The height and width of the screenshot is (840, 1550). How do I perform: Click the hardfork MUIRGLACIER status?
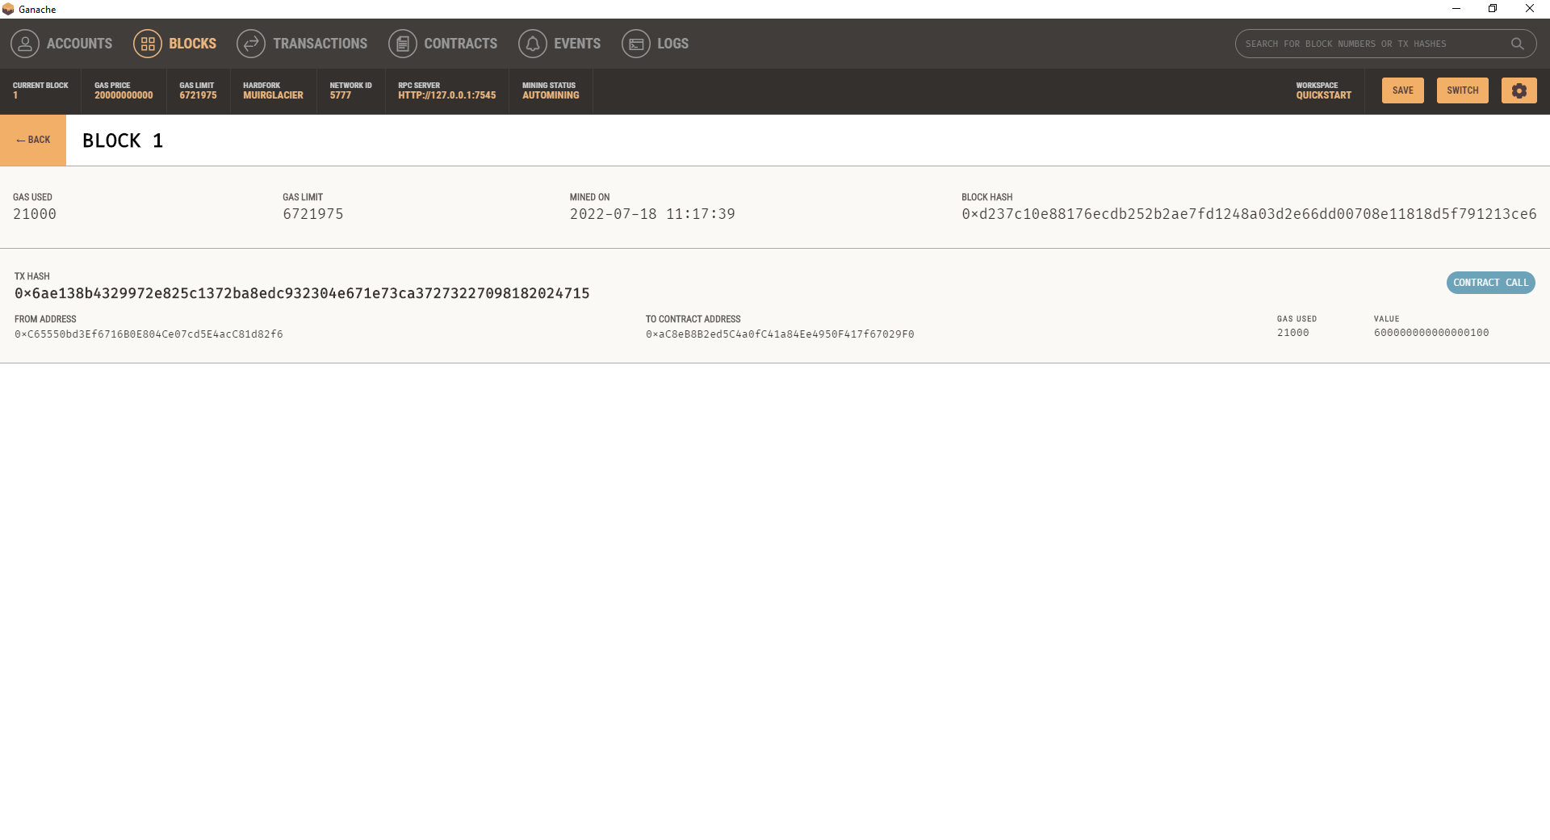coord(273,90)
